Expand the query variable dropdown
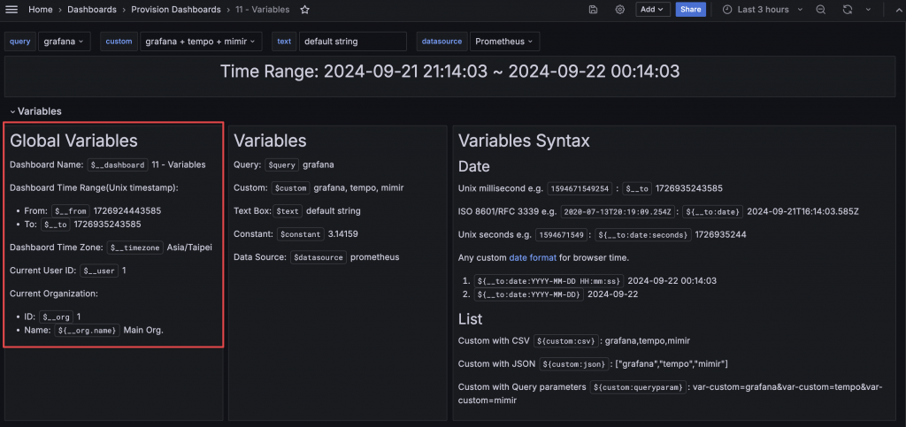 64,42
